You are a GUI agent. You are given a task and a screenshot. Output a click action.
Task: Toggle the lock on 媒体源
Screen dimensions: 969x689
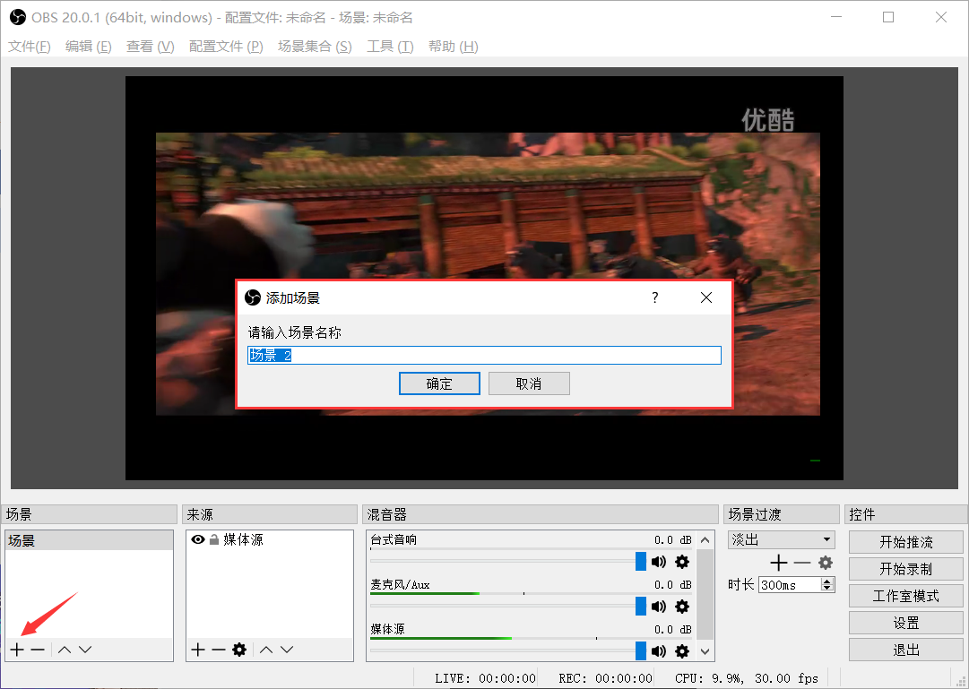tap(214, 540)
